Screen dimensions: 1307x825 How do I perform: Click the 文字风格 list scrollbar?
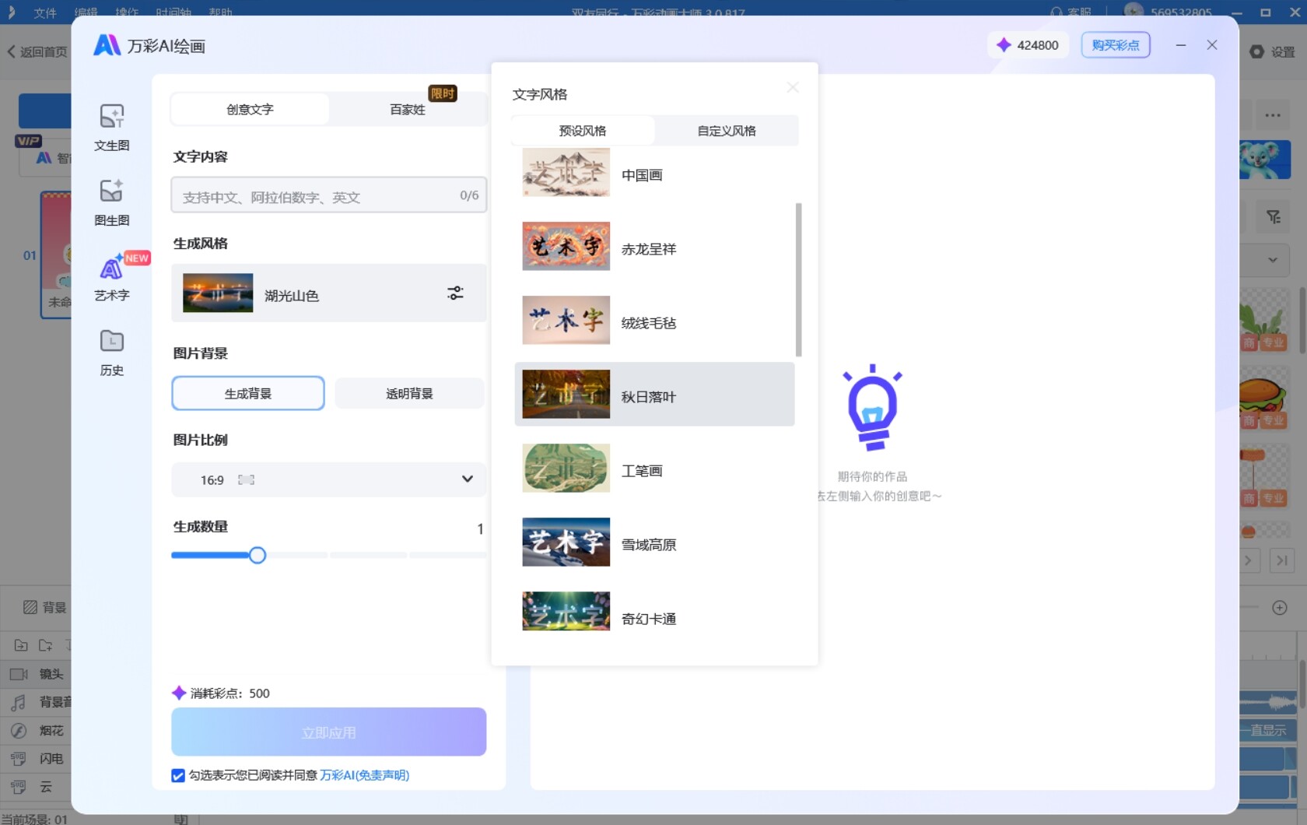798,279
